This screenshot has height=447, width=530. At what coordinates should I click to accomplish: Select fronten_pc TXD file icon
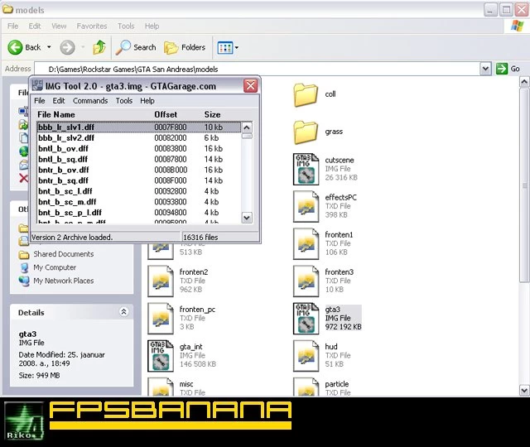pyautogui.click(x=161, y=318)
